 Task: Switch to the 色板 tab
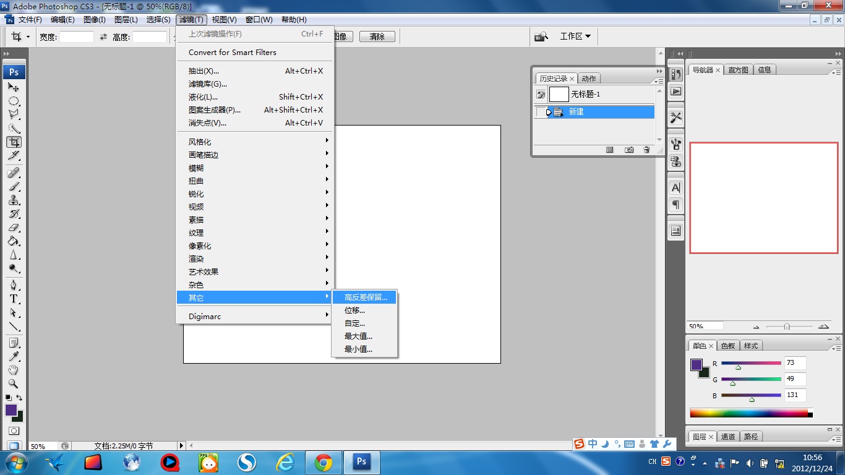pyautogui.click(x=728, y=346)
